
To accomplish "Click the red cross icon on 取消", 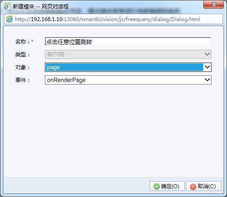I will [x=193, y=187].
